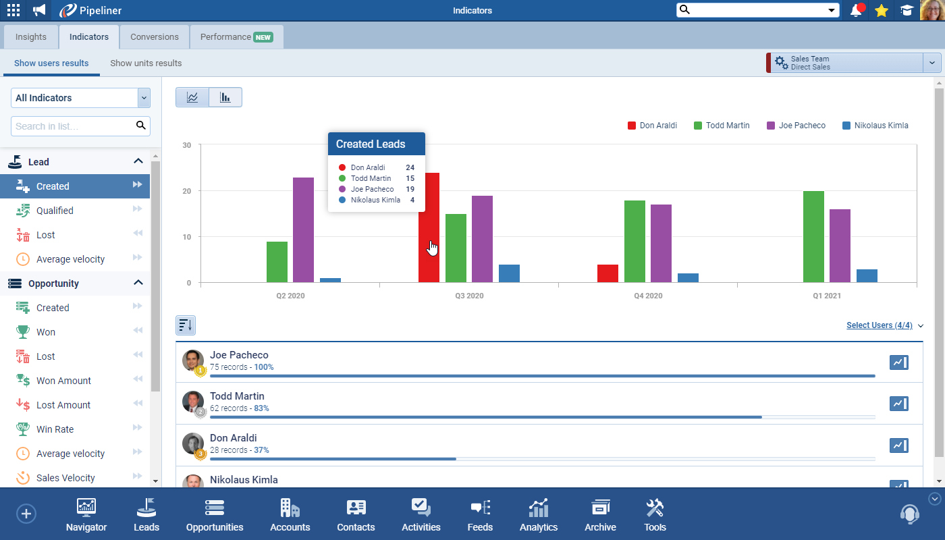Open the notifications bell
Screen dimensions: 945x540
click(x=857, y=10)
